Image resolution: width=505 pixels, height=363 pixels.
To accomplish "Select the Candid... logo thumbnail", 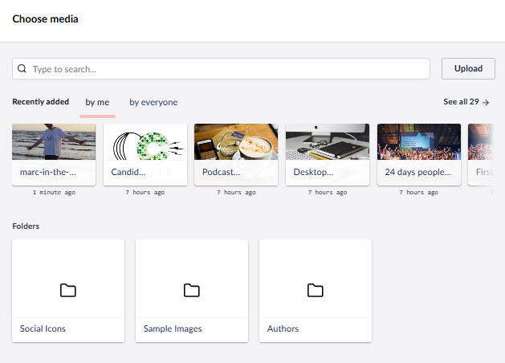I will [145, 141].
